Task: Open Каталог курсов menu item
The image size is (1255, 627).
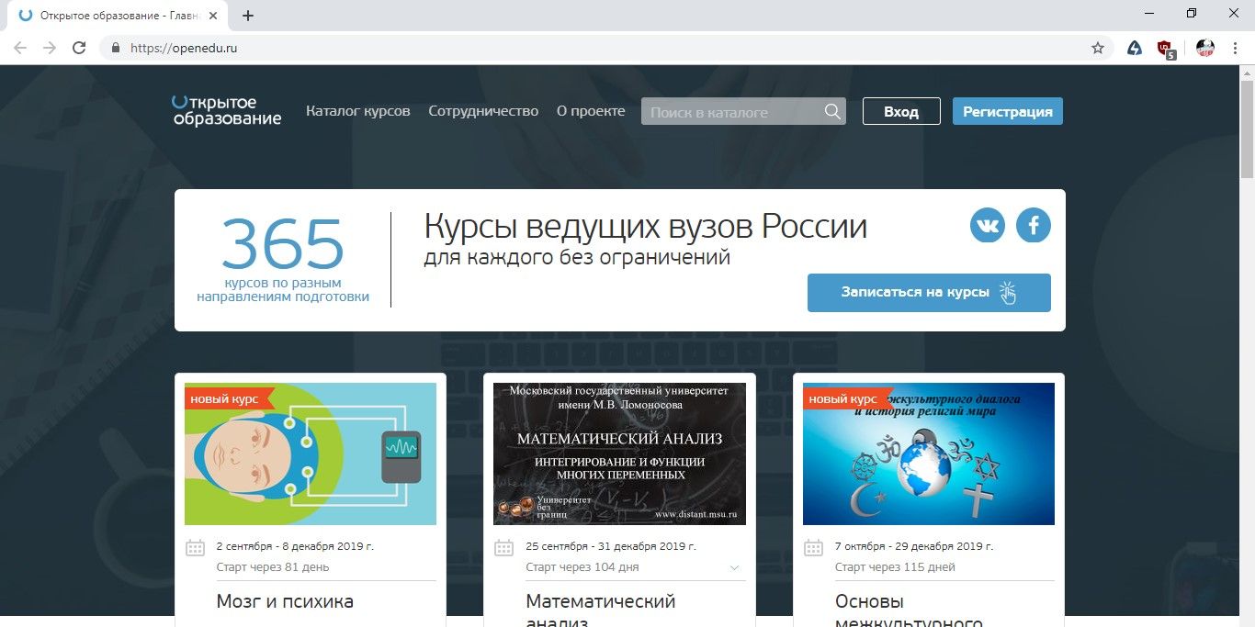Action: [x=358, y=111]
